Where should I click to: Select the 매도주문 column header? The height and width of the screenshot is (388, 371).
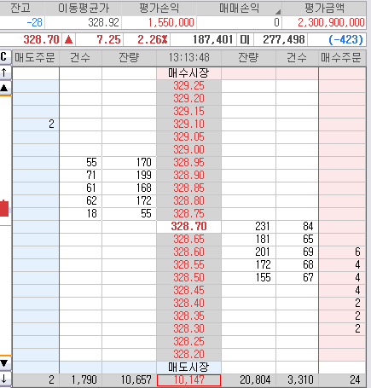click(x=36, y=58)
